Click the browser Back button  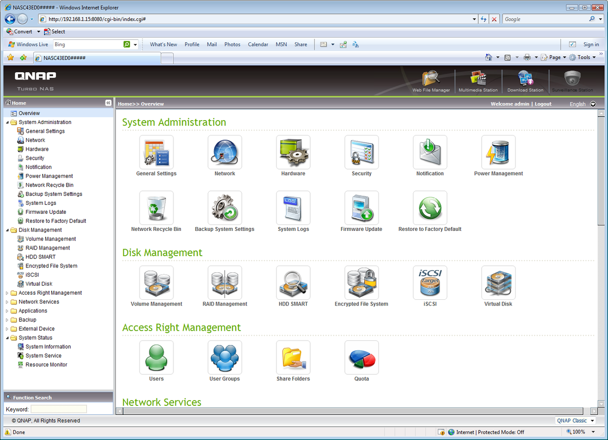pos(10,19)
